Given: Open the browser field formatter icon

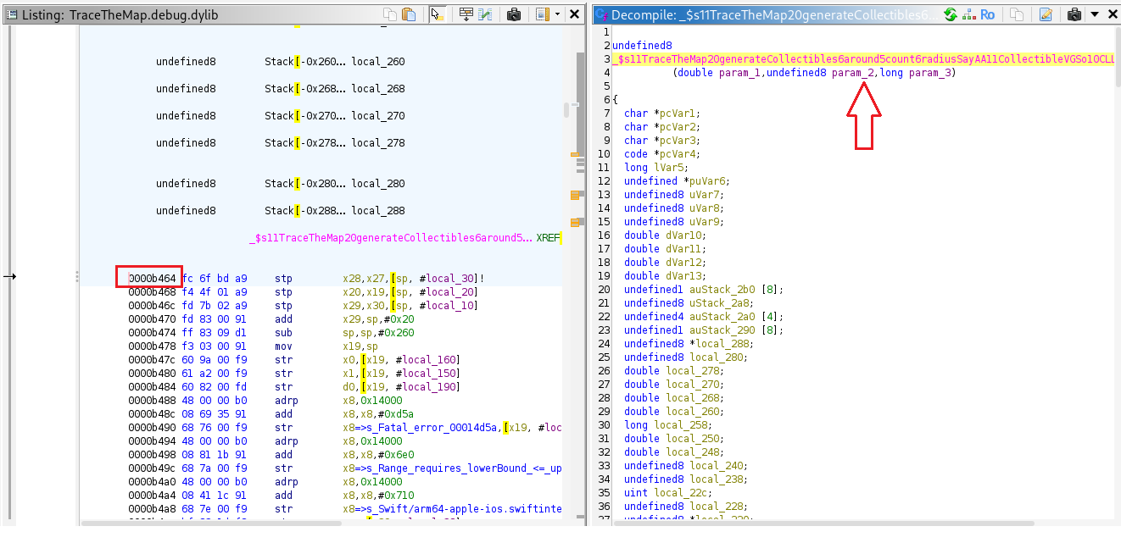Looking at the screenshot, I should pos(466,14).
